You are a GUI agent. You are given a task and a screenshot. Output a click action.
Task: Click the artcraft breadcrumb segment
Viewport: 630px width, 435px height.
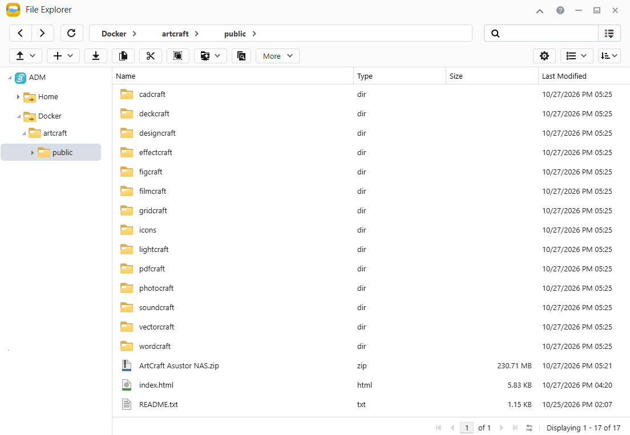(175, 34)
